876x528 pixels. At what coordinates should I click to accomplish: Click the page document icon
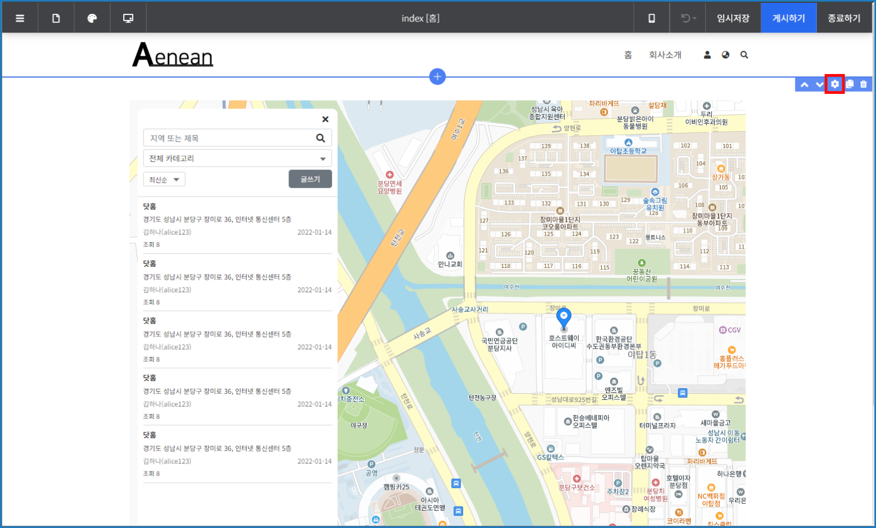click(x=56, y=18)
